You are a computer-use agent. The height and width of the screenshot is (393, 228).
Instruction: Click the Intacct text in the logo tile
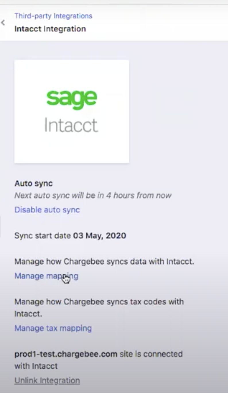tap(71, 124)
